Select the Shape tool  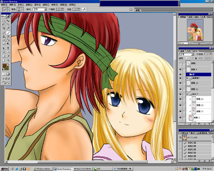tap(8, 52)
